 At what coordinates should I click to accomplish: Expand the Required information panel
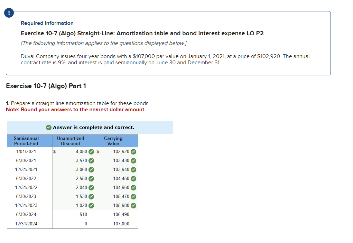(x=47, y=23)
